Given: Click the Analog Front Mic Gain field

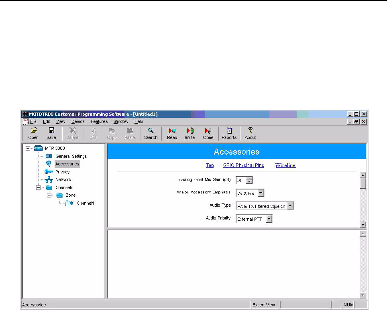Looking at the screenshot, I should click(x=241, y=180).
